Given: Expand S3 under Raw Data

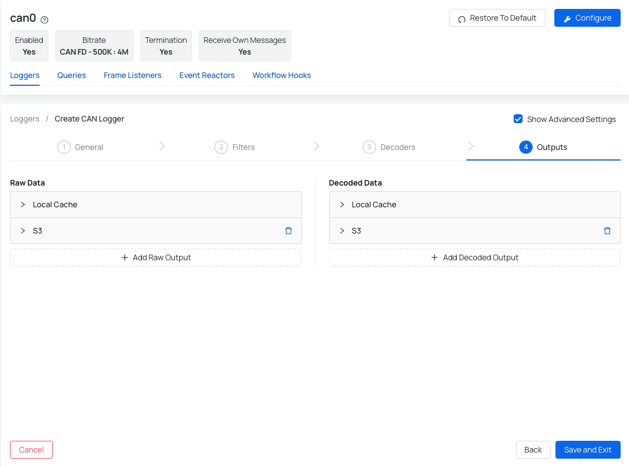Looking at the screenshot, I should click(x=23, y=231).
